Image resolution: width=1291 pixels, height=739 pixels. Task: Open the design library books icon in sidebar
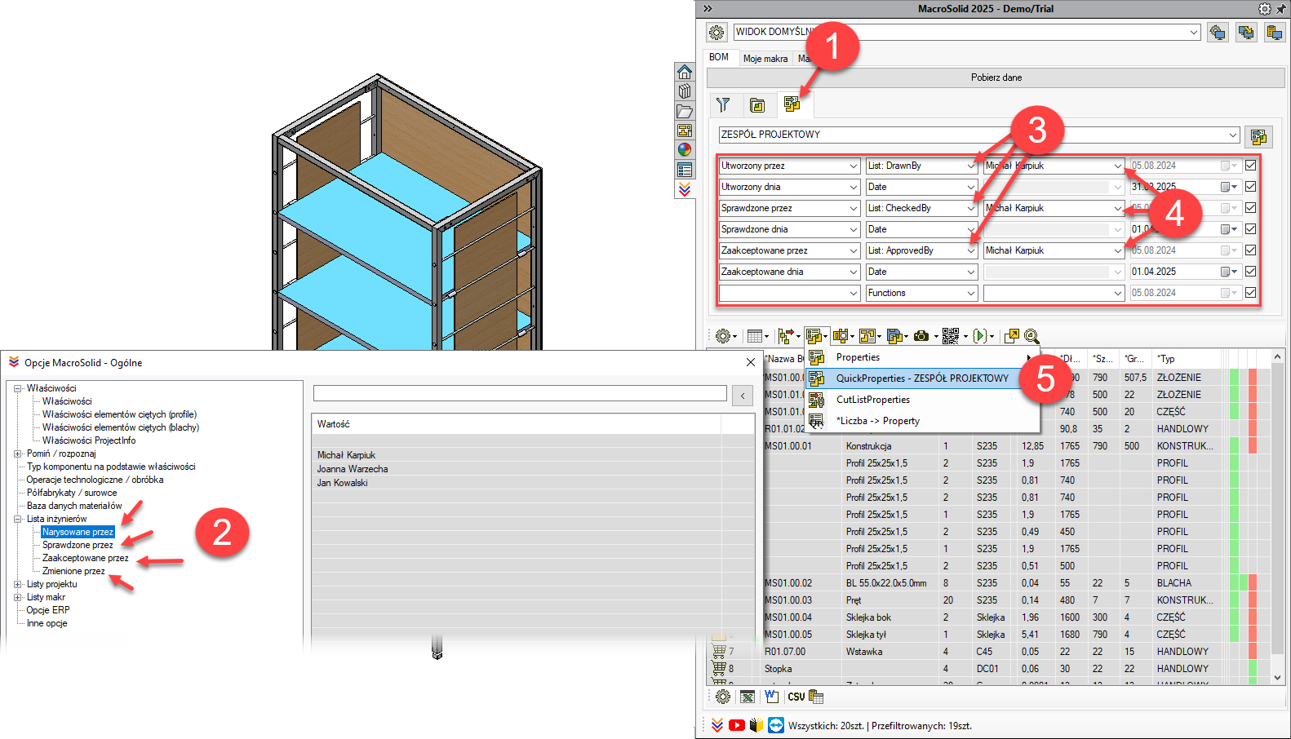[685, 91]
